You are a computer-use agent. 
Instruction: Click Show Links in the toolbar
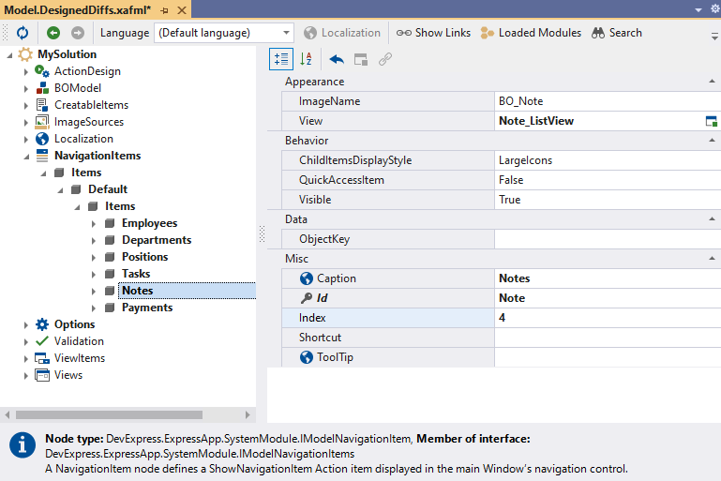[433, 33]
